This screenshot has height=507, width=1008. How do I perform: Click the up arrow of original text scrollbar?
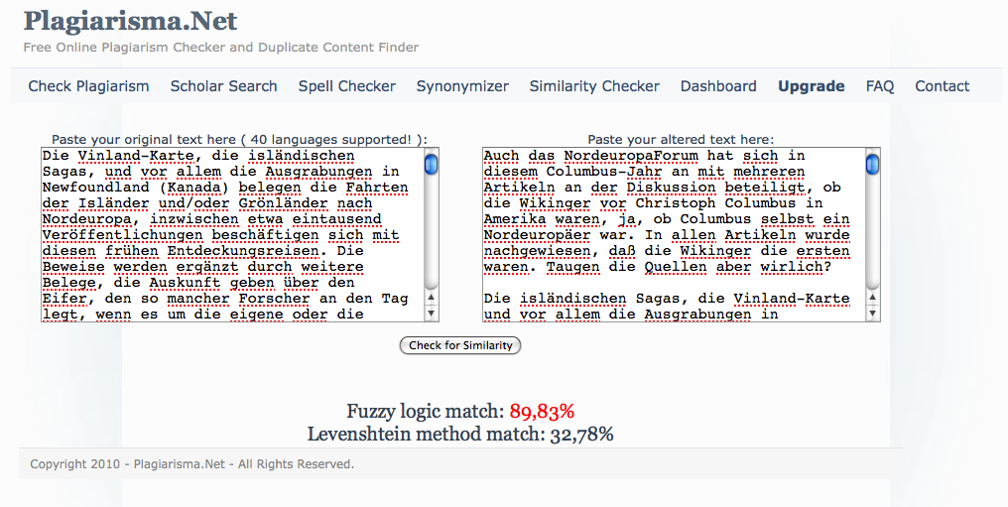point(432,298)
